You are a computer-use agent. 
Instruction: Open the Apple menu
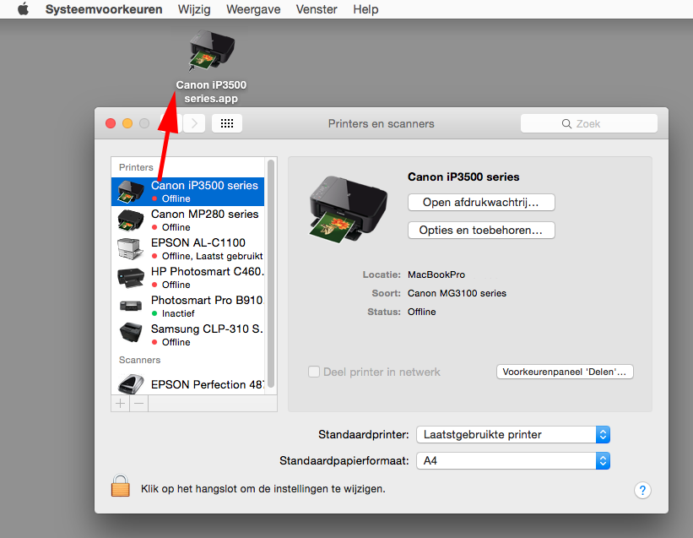[23, 8]
